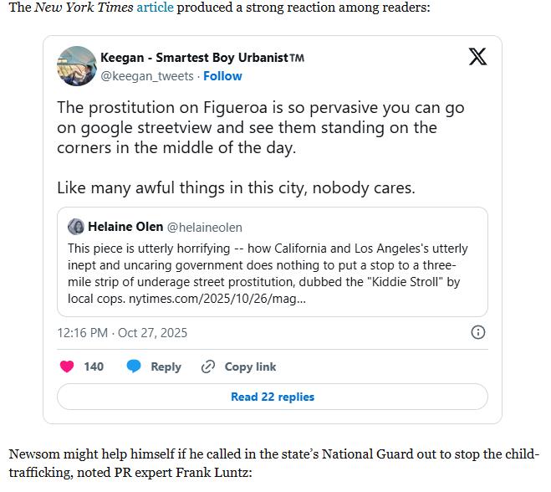
Task: Open the tweet timestamp Oct 27, 2025
Action: coord(122,333)
